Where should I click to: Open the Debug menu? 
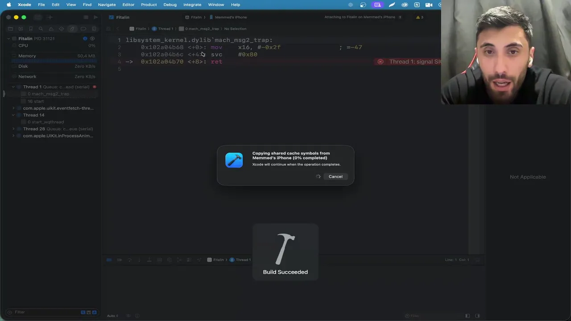coord(170,4)
